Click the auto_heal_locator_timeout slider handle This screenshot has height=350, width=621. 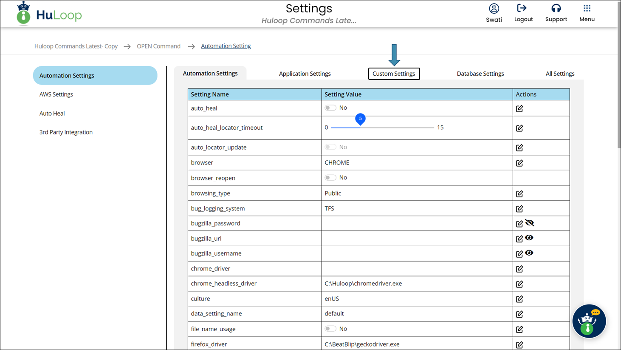(360, 120)
